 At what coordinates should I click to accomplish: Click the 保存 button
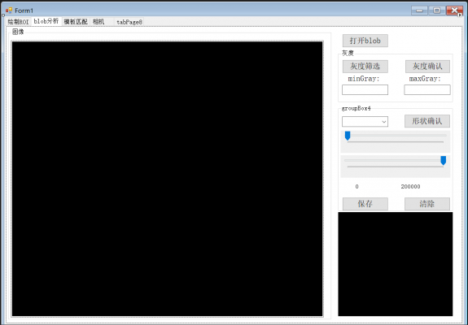(365, 204)
